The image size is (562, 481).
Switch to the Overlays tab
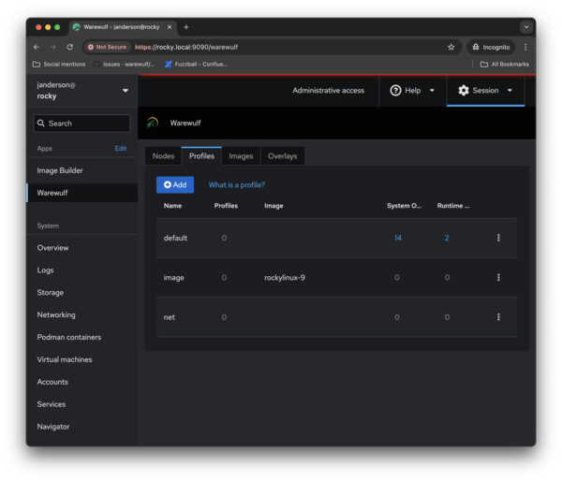[x=283, y=156]
